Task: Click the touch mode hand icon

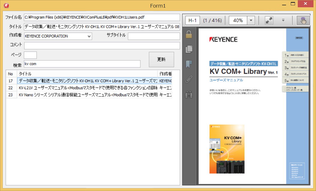Action: [303, 20]
